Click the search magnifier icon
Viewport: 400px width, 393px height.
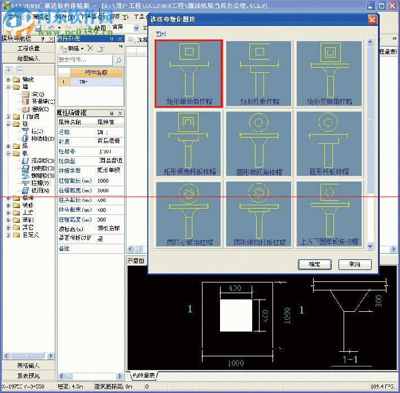pyautogui.click(x=118, y=60)
